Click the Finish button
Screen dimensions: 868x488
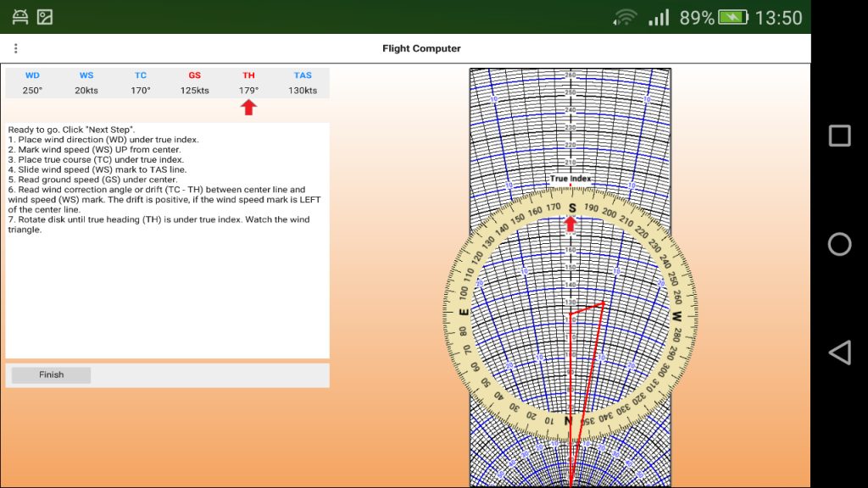[x=51, y=374]
